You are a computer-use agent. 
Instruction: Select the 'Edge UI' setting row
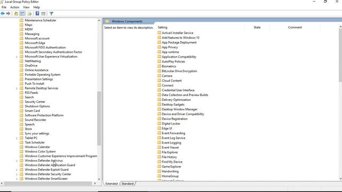[x=167, y=129]
